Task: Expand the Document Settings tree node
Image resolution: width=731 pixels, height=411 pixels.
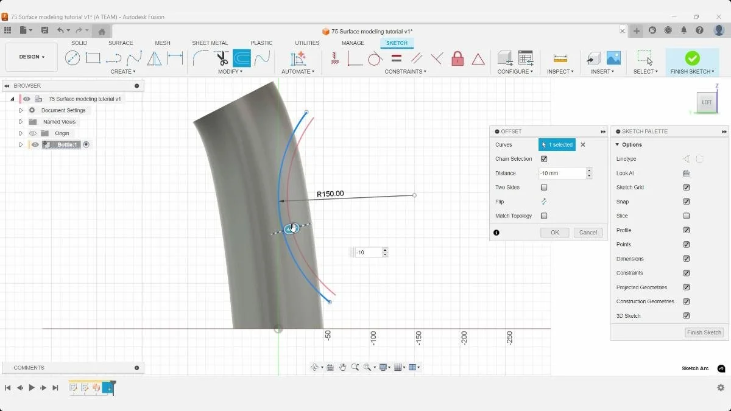Action: tap(21, 110)
